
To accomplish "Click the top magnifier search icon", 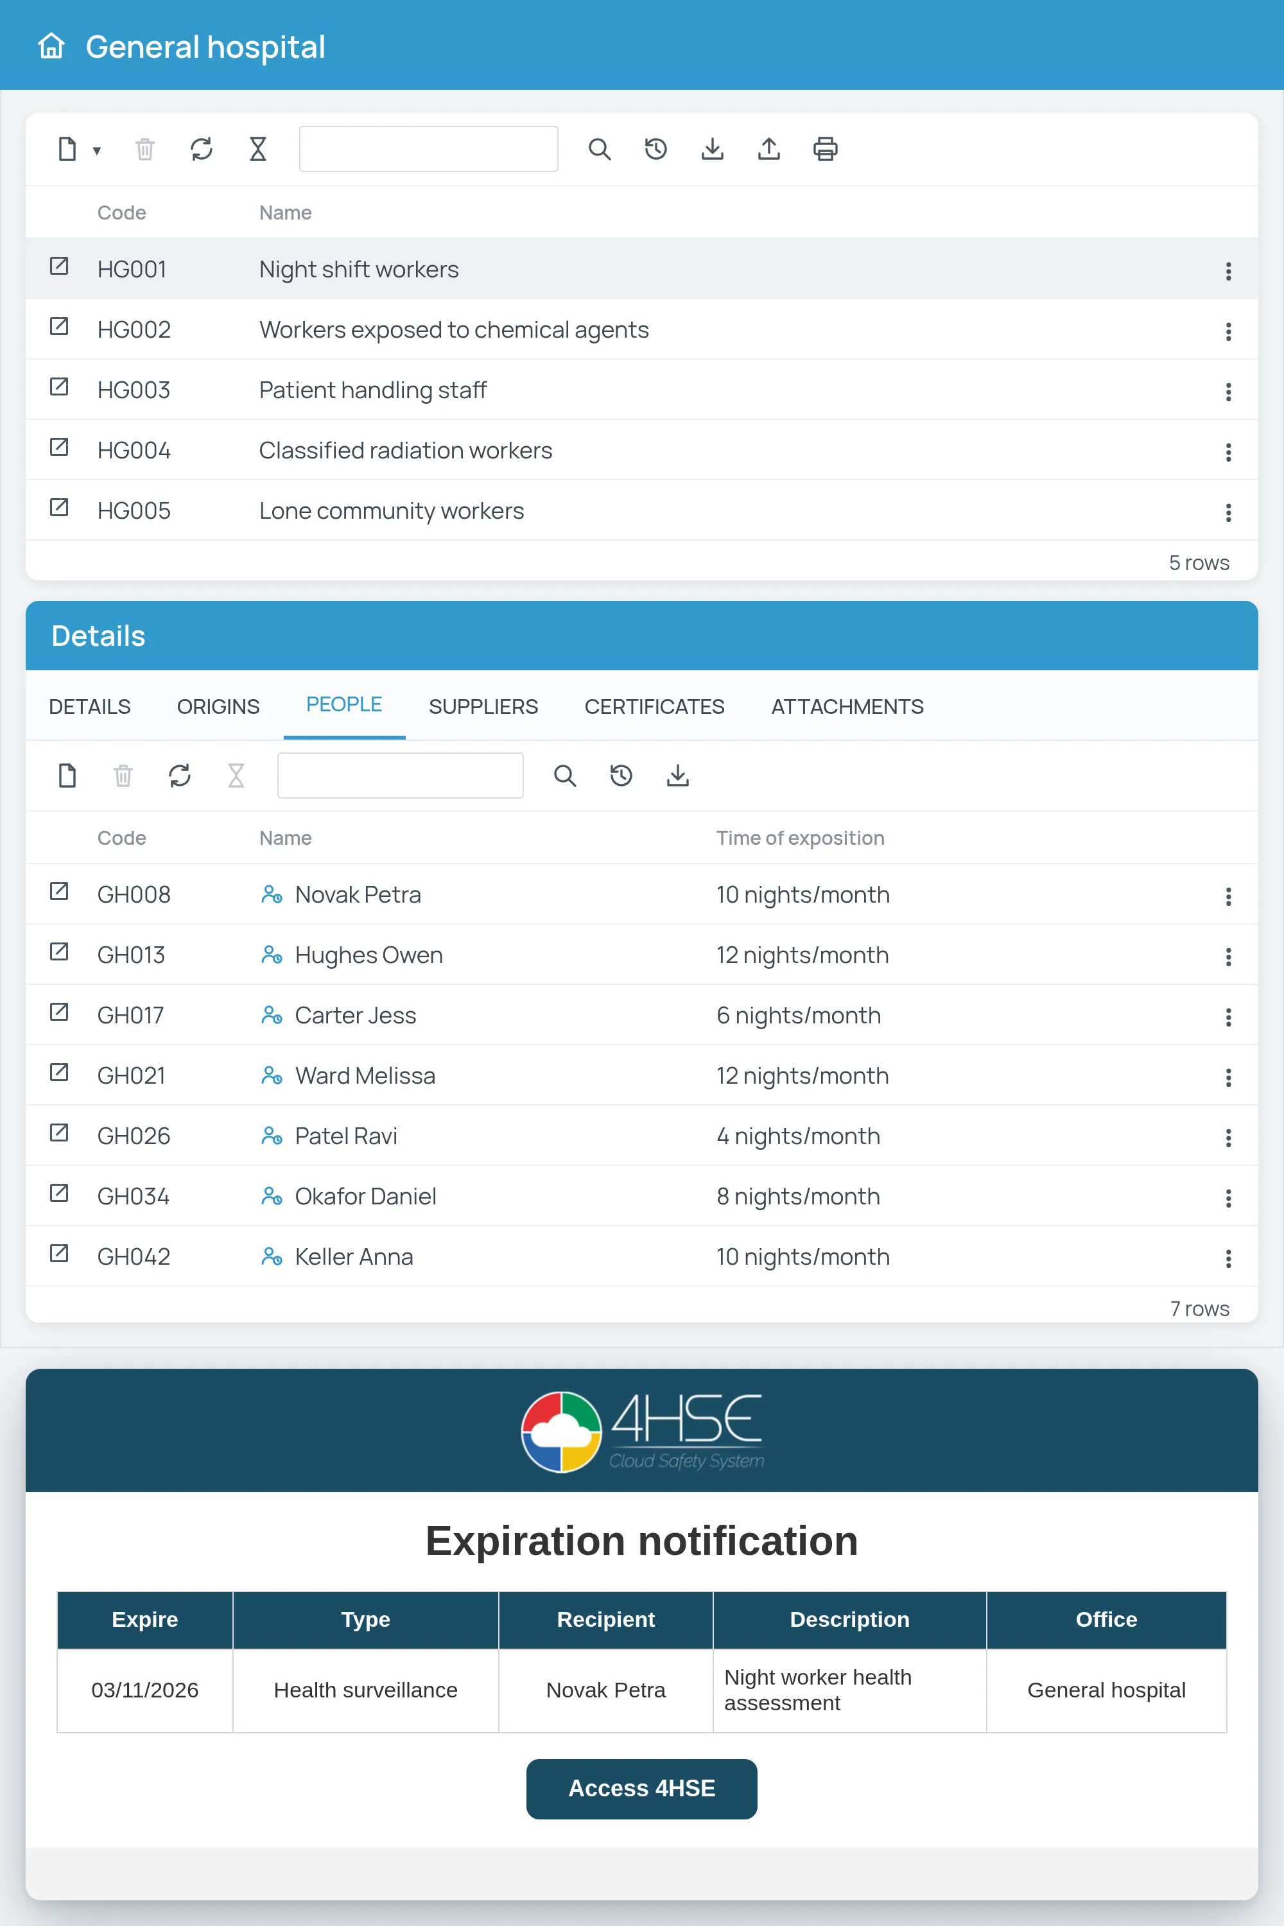I will [x=600, y=149].
